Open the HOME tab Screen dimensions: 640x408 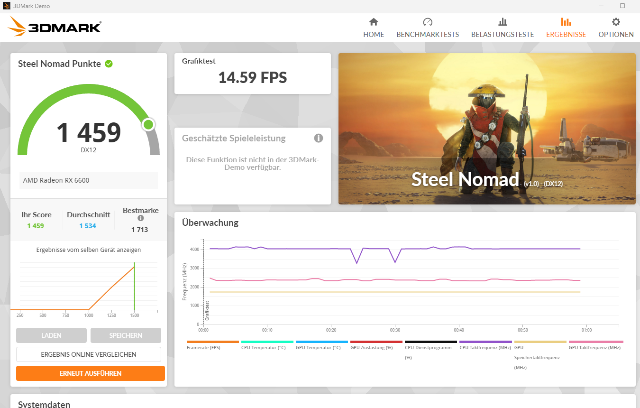pos(374,28)
